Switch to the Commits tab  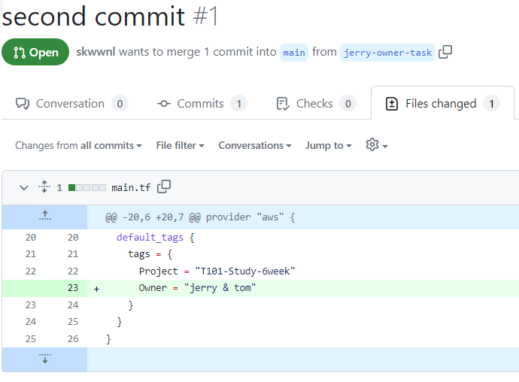click(x=202, y=104)
